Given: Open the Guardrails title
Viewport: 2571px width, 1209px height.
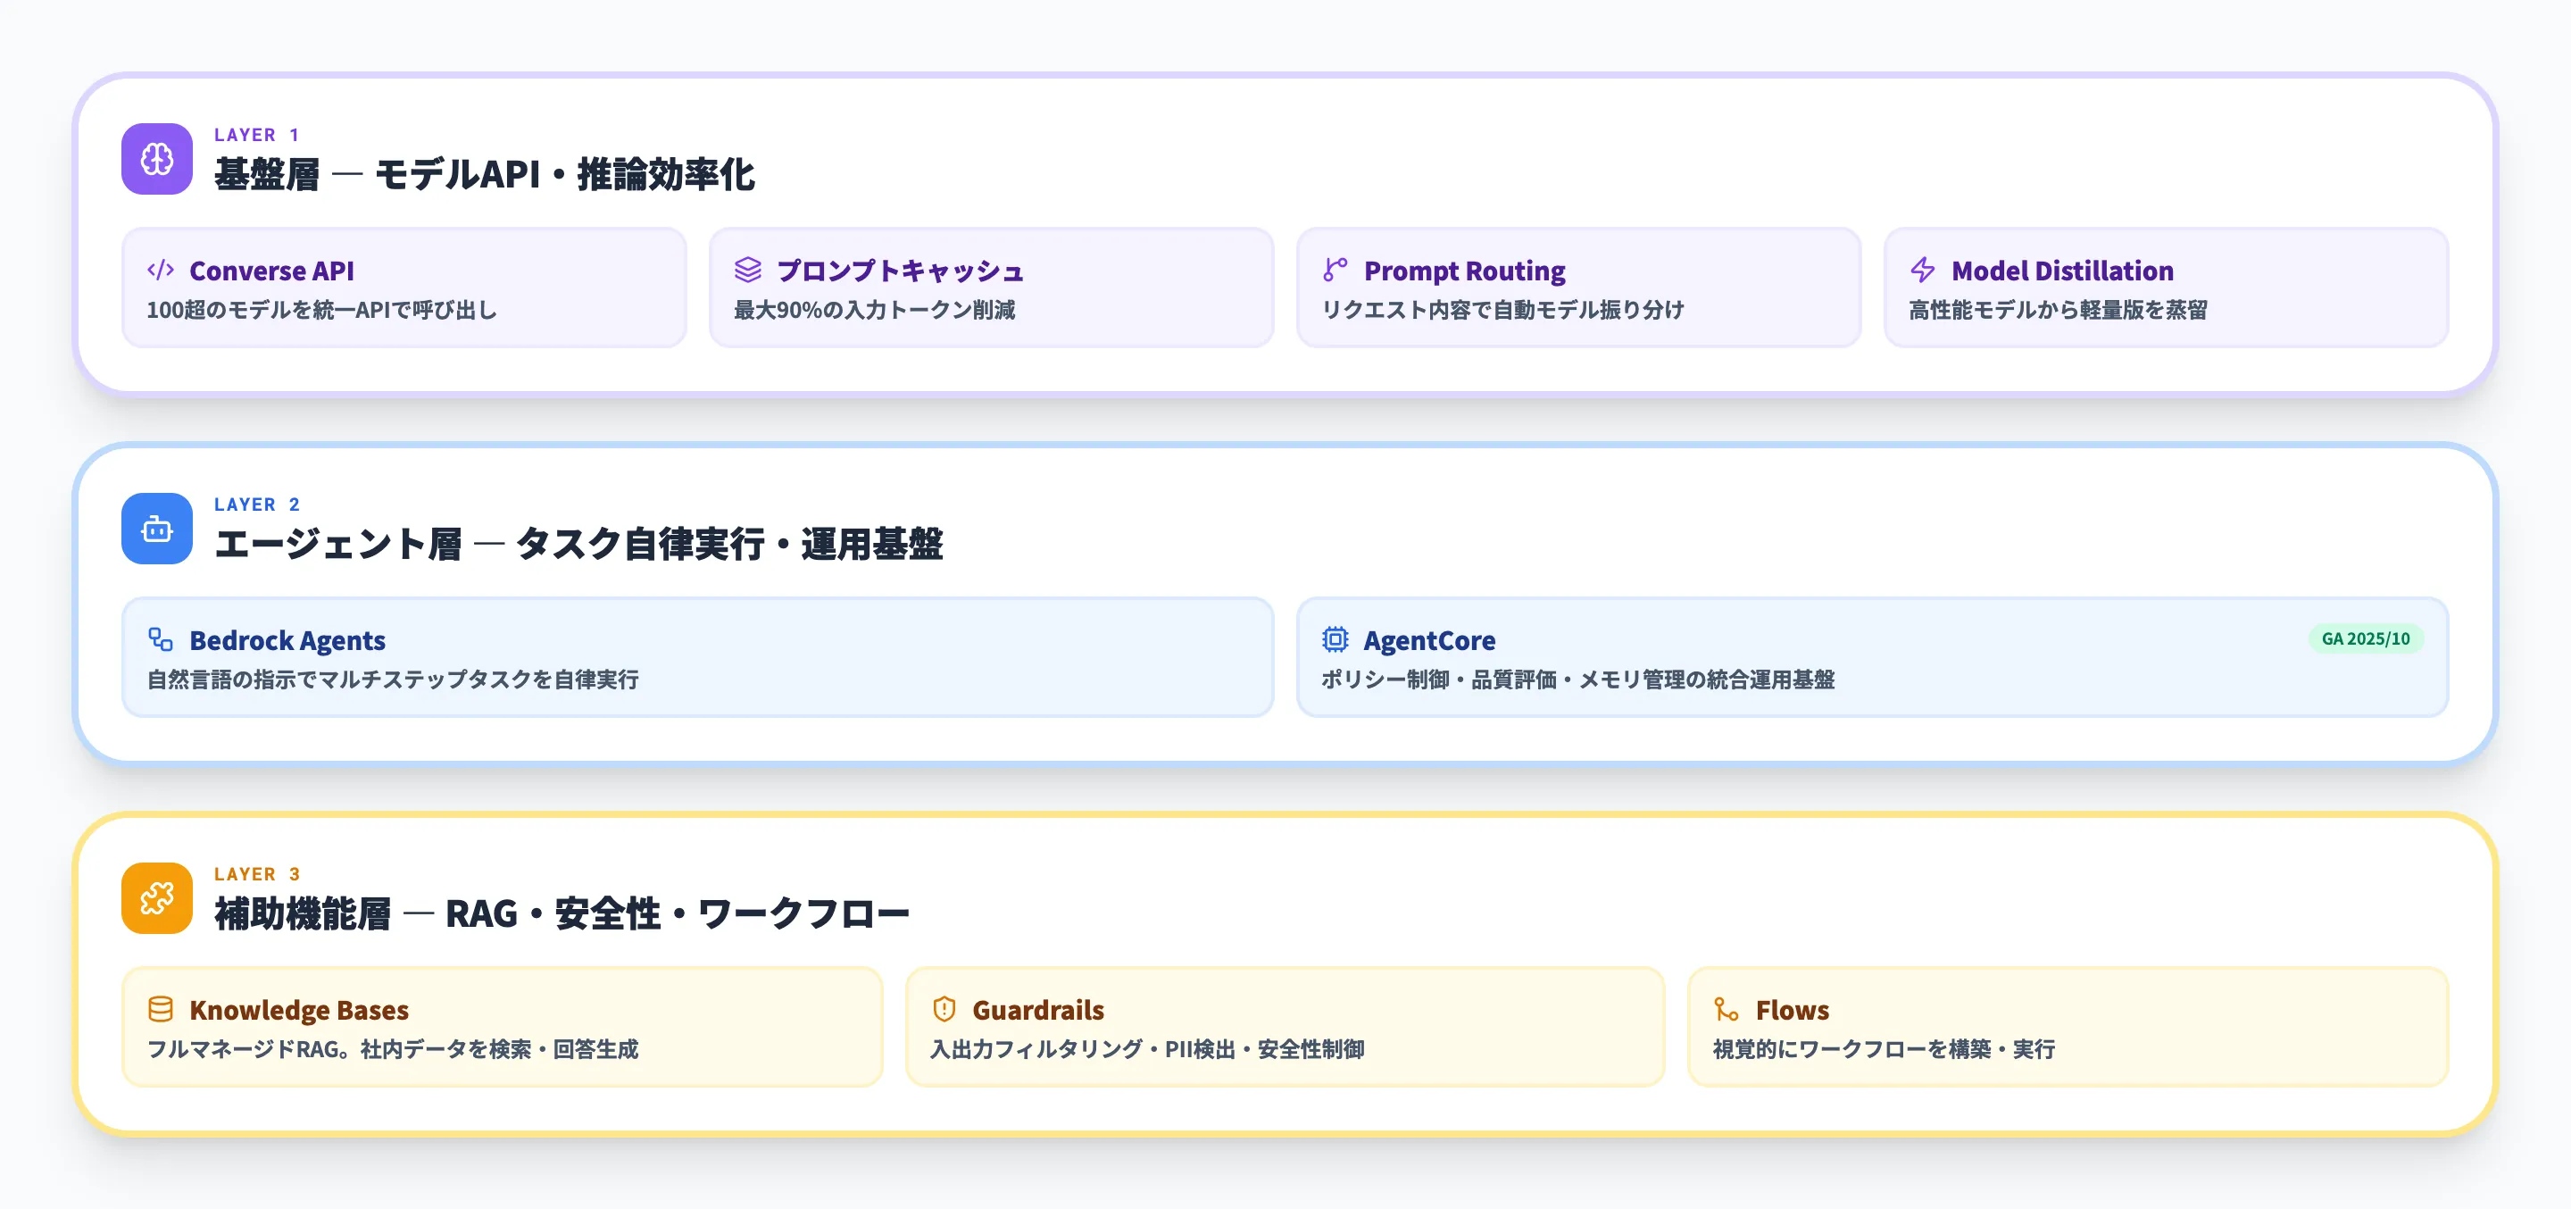Looking at the screenshot, I should [1038, 1011].
